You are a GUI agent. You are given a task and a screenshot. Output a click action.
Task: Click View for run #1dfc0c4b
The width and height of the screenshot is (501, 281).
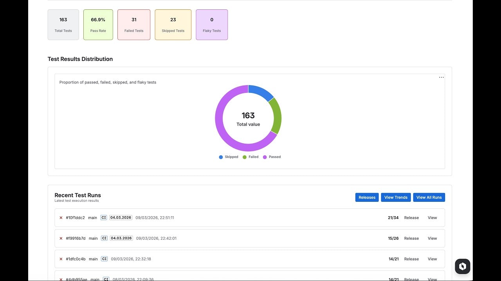(432, 259)
